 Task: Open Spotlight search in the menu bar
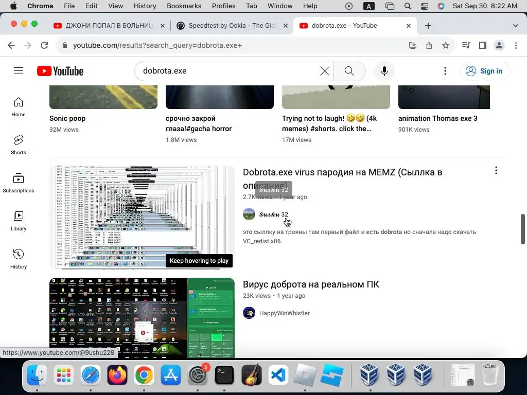click(408, 6)
